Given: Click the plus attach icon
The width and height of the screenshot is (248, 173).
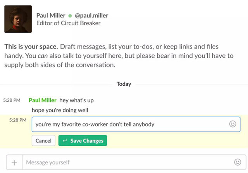Looking at the screenshot, I should point(14,163).
